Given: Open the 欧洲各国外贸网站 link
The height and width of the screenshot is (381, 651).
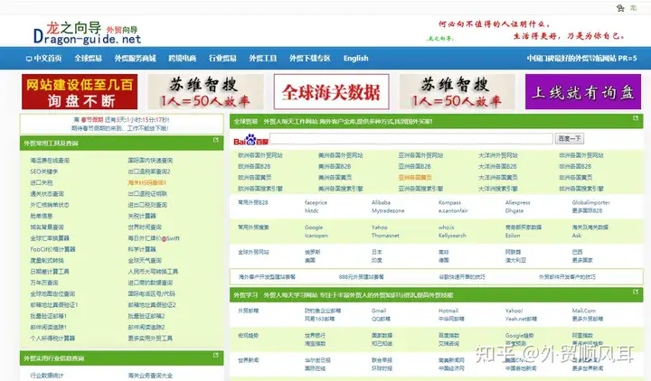Looking at the screenshot, I should pyautogui.click(x=260, y=155).
